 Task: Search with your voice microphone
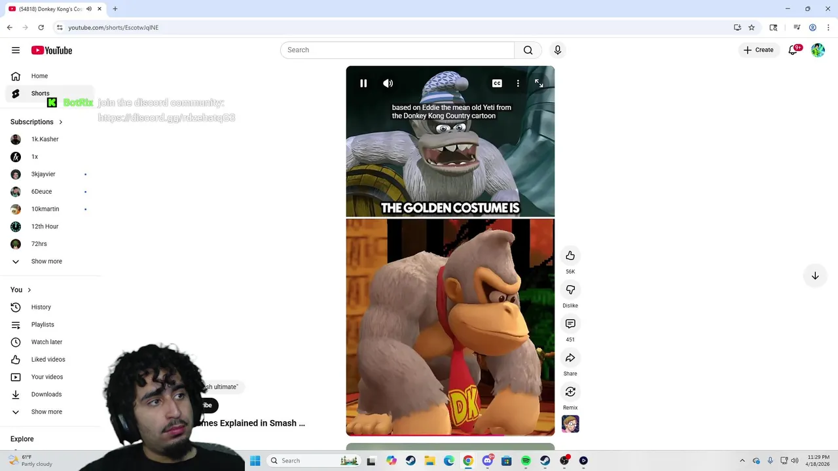tap(558, 50)
